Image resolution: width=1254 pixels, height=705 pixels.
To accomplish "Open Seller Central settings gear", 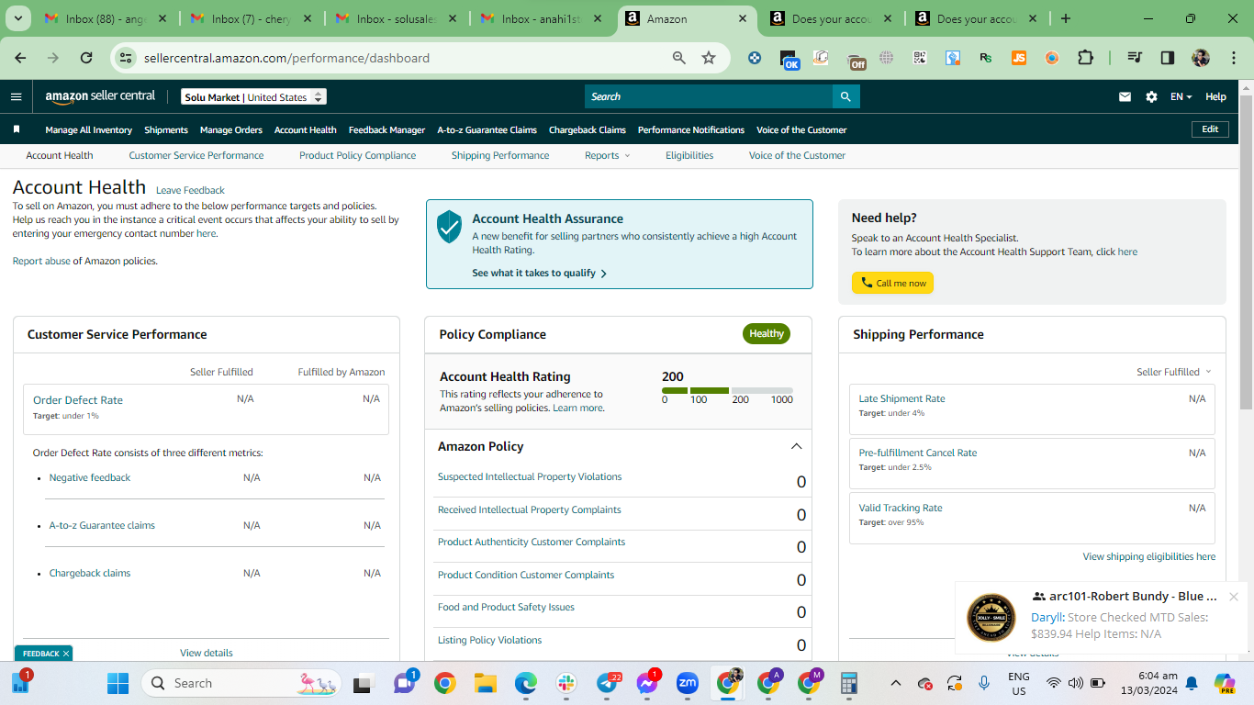I will pyautogui.click(x=1151, y=96).
